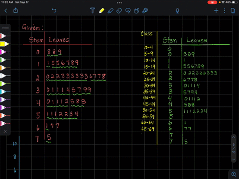Screen dimensions: 239x179
Task: Close the pen palette with X
Action: (x=5, y=131)
